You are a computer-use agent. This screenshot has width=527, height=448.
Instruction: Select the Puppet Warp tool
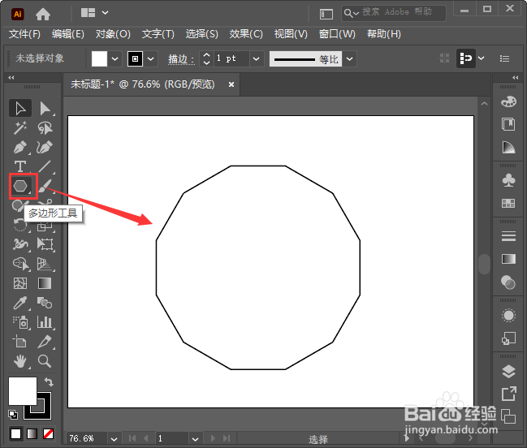[x=20, y=244]
